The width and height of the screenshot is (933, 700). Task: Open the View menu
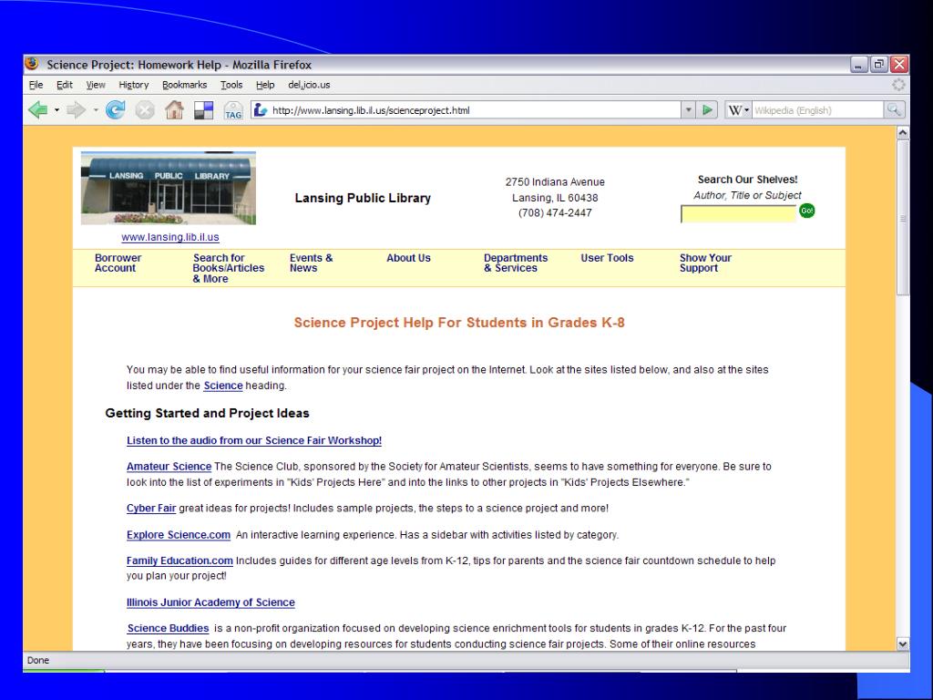click(95, 85)
